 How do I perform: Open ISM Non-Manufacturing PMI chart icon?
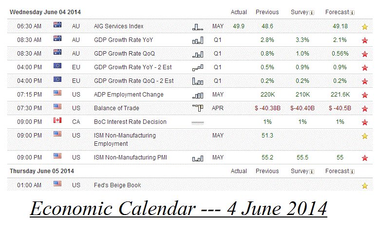pos(197,158)
